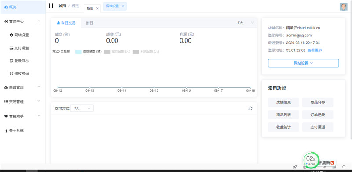Viewport: 352px width, 172px height.
Task: Open 7天 dropdown next to 支付方式
Action: (x=82, y=108)
